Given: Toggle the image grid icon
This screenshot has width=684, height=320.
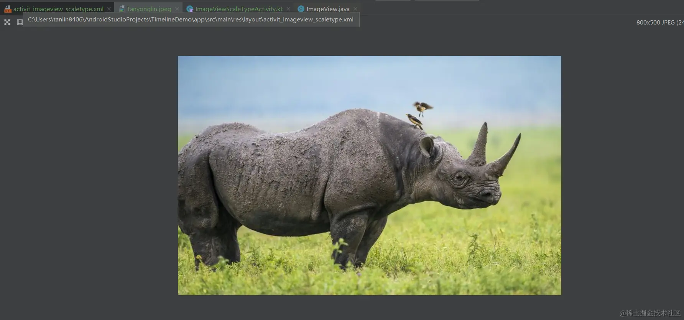Looking at the screenshot, I should pyautogui.click(x=20, y=22).
